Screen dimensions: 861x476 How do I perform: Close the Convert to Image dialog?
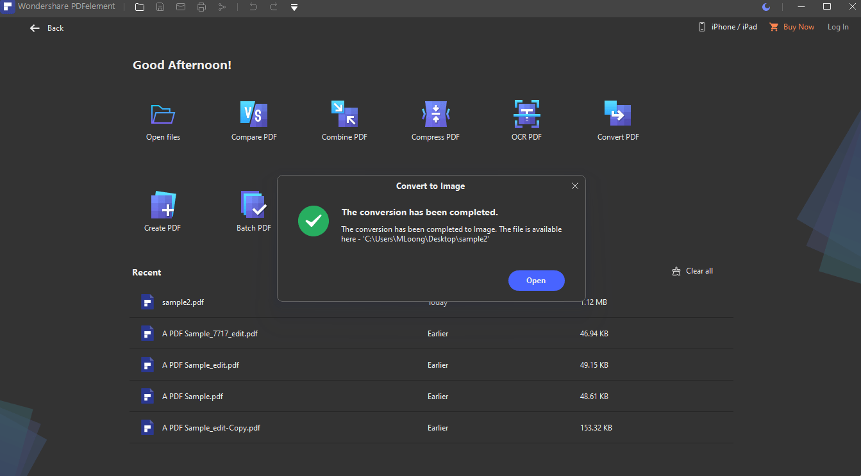coord(574,186)
